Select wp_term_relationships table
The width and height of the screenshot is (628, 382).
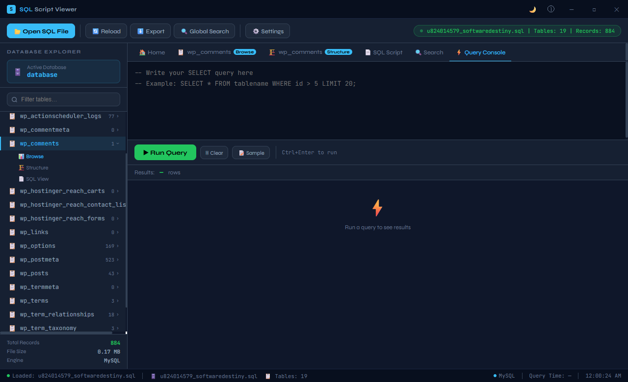coord(63,314)
